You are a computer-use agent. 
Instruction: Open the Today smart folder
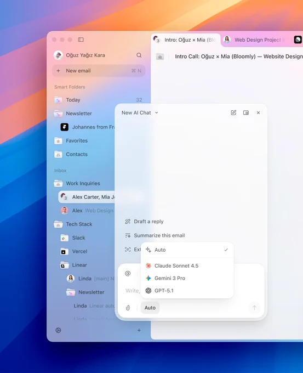[98, 100]
